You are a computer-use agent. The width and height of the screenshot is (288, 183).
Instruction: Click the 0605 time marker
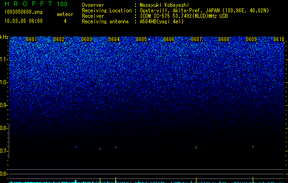pyautogui.click(x=141, y=39)
